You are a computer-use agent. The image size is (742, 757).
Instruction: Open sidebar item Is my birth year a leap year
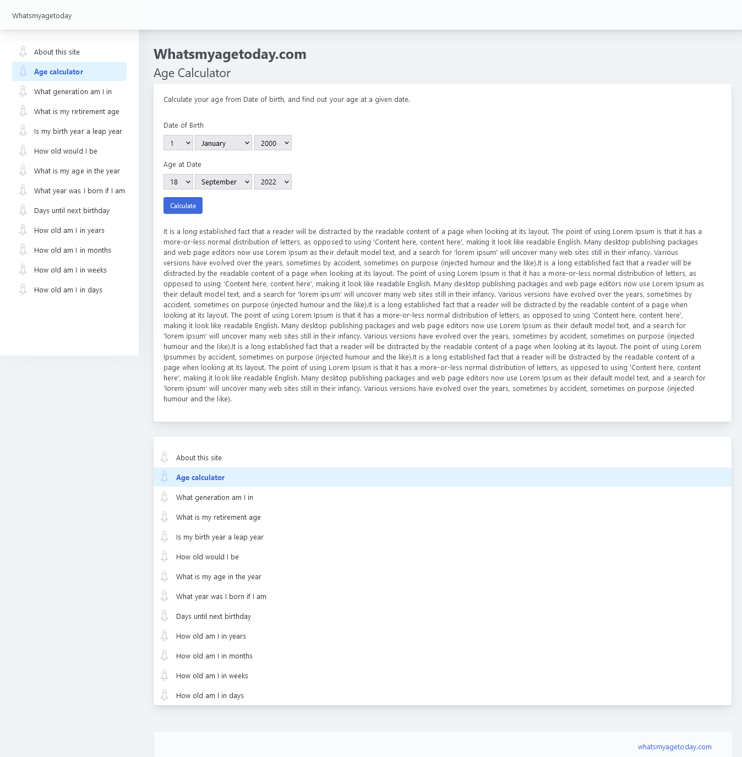78,131
